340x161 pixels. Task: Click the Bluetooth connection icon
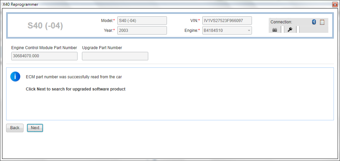coord(314,22)
